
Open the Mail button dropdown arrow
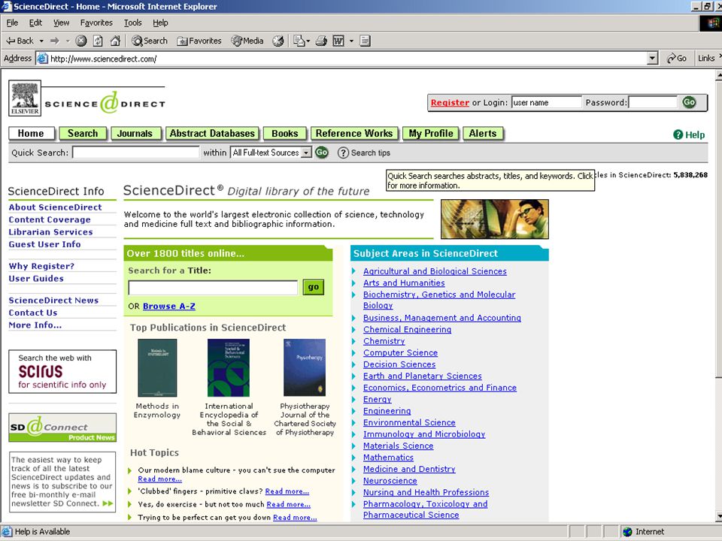[x=308, y=41]
